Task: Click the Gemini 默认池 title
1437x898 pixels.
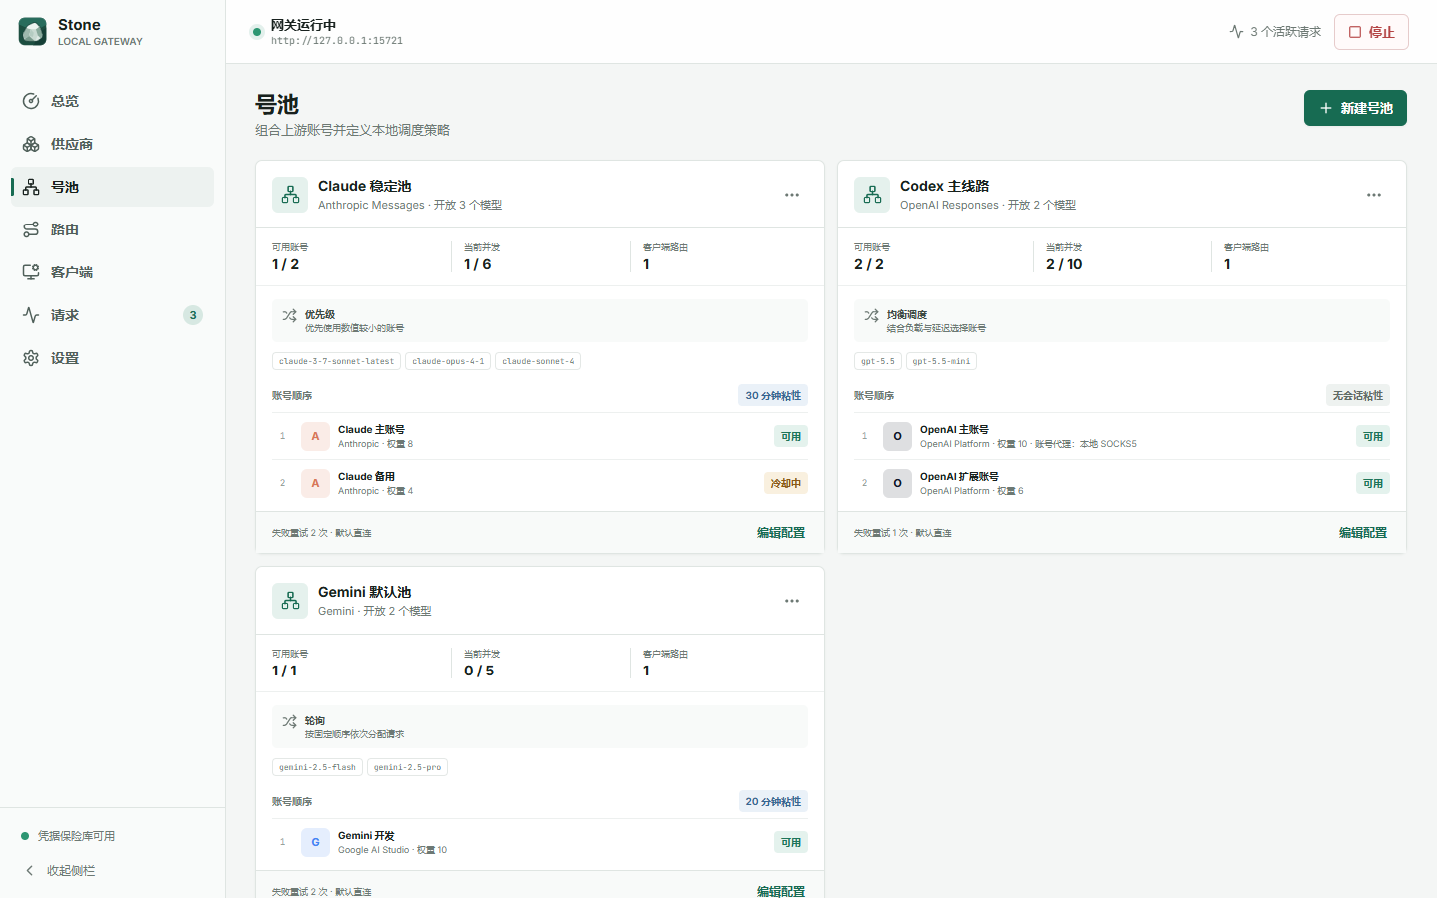Action: click(365, 592)
